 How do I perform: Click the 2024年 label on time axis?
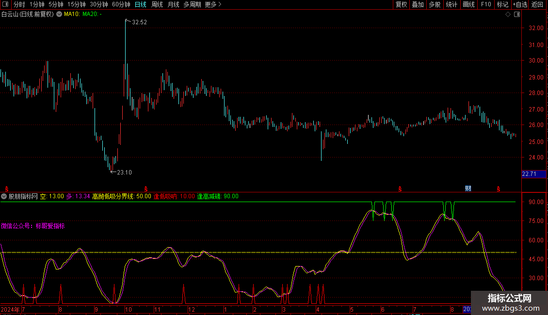[x=10, y=309]
